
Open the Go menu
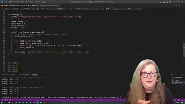pyautogui.click(x=27, y=2)
